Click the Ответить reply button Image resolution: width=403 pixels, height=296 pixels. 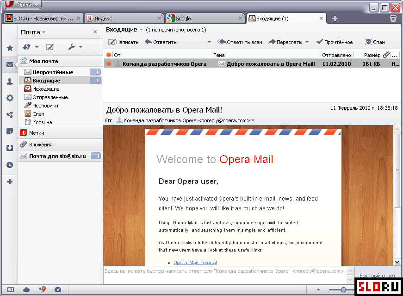161,42
